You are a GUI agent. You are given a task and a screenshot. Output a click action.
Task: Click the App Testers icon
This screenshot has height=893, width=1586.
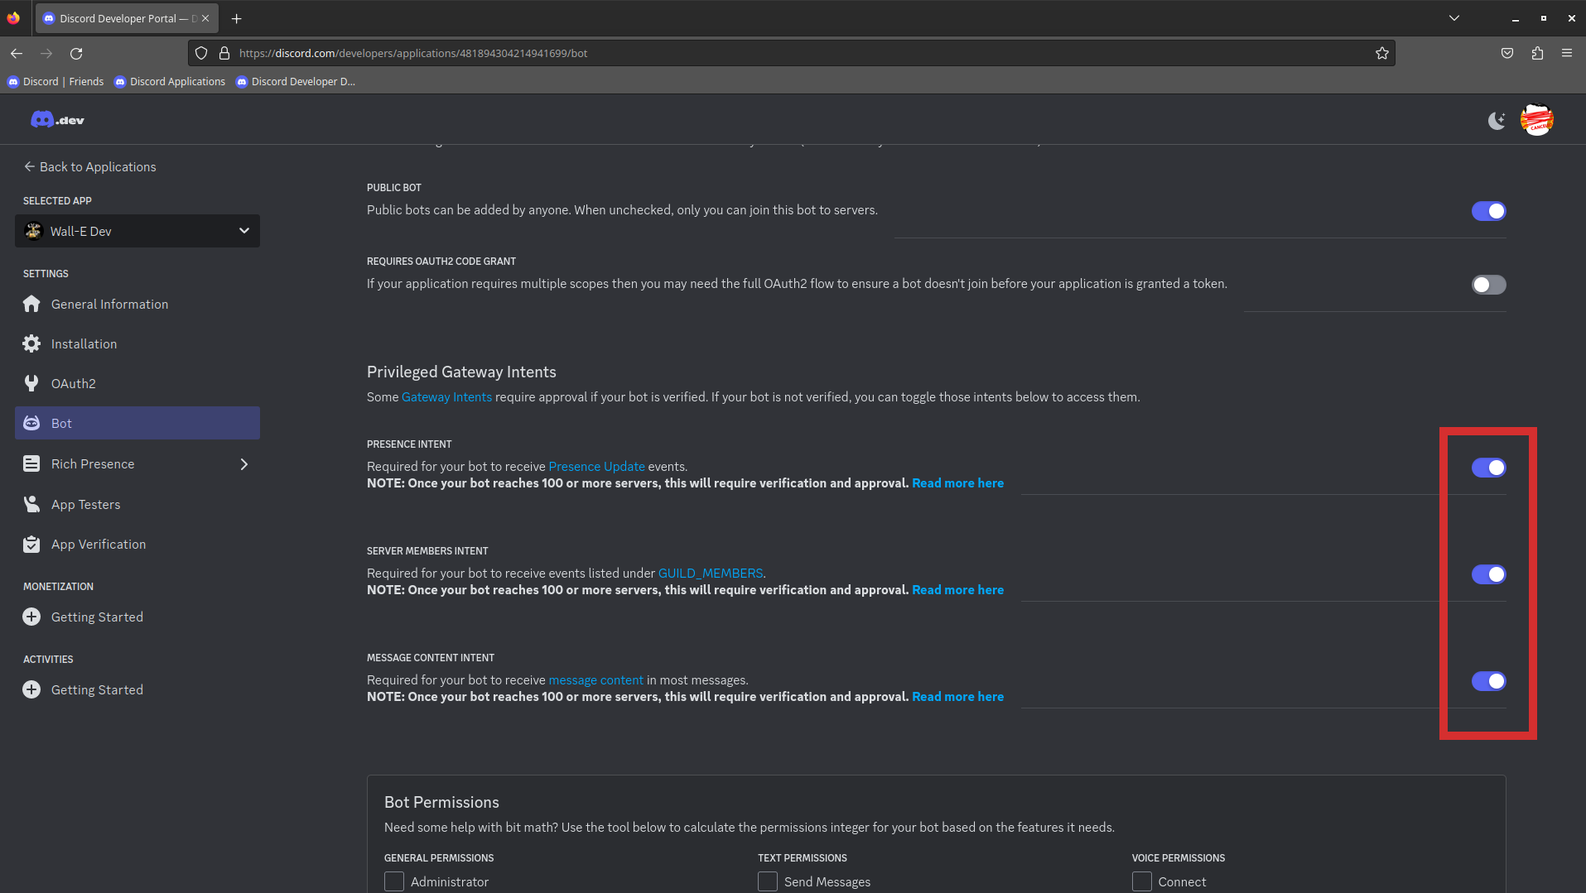pos(31,504)
